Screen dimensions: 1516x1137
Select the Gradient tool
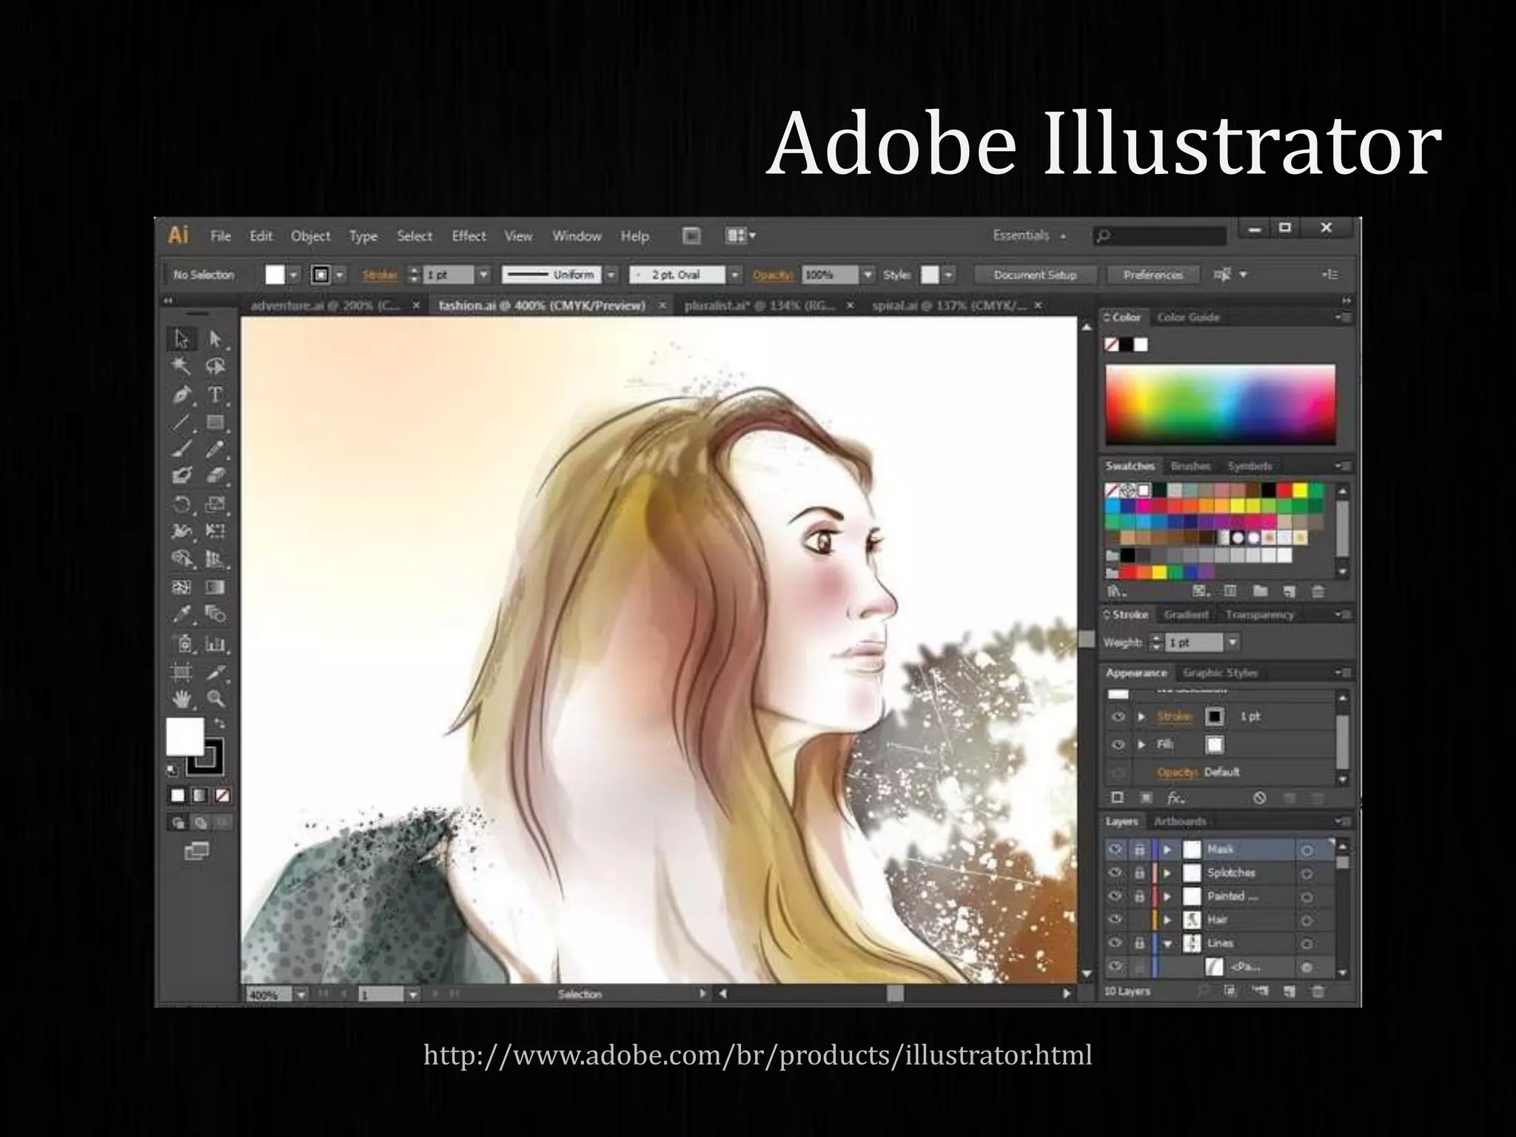click(x=215, y=587)
